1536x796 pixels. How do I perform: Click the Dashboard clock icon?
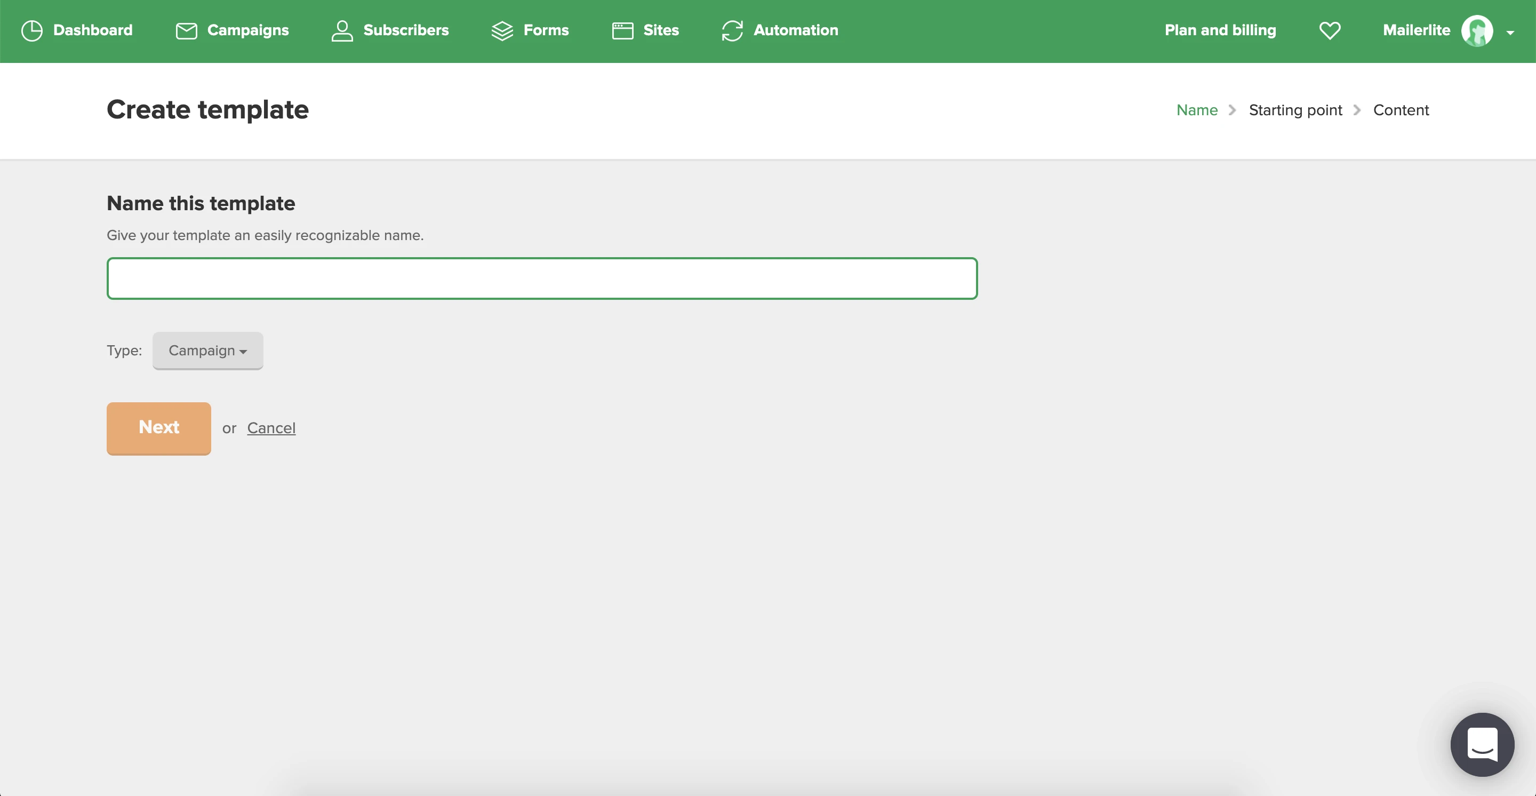(31, 30)
